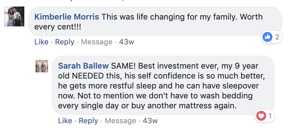
Task: View the 1 reaction count on Sarah's reply
Action: tap(270, 116)
